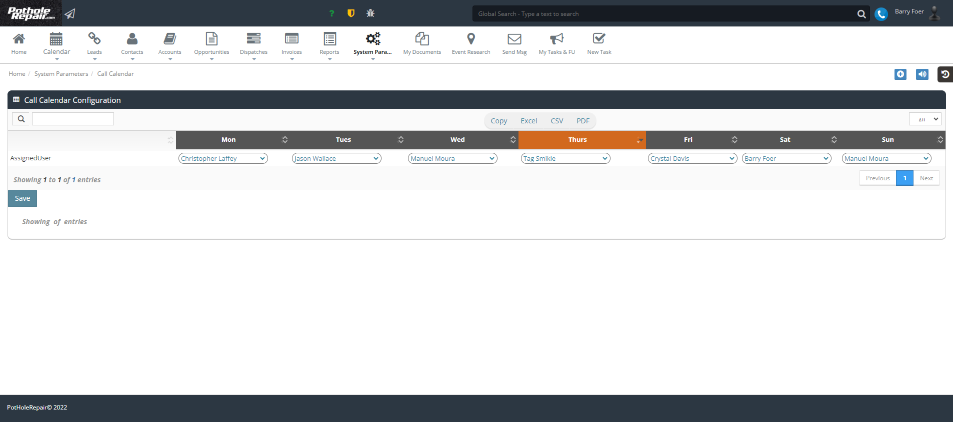The height and width of the screenshot is (422, 953).
Task: Click the paper plane icon beside logo
Action: click(x=70, y=13)
